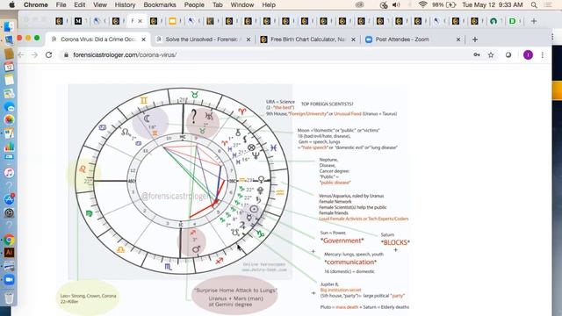
Task: Open the File menu
Action: (x=61, y=4)
